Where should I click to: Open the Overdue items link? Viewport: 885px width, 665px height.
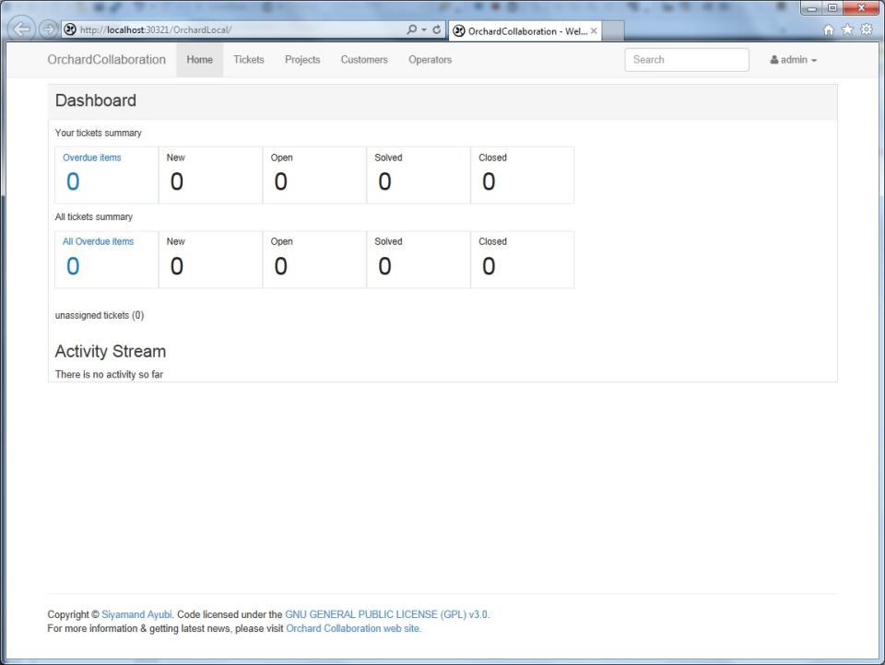point(91,157)
